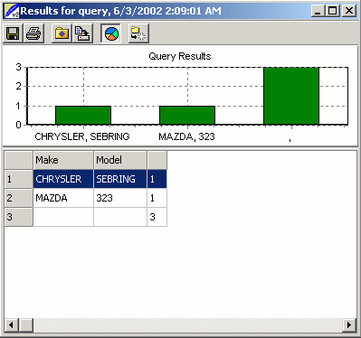Screen dimensions: 361x338
Task: Click the CHRYSLER, SEBRING chart bar
Action: click(x=83, y=115)
